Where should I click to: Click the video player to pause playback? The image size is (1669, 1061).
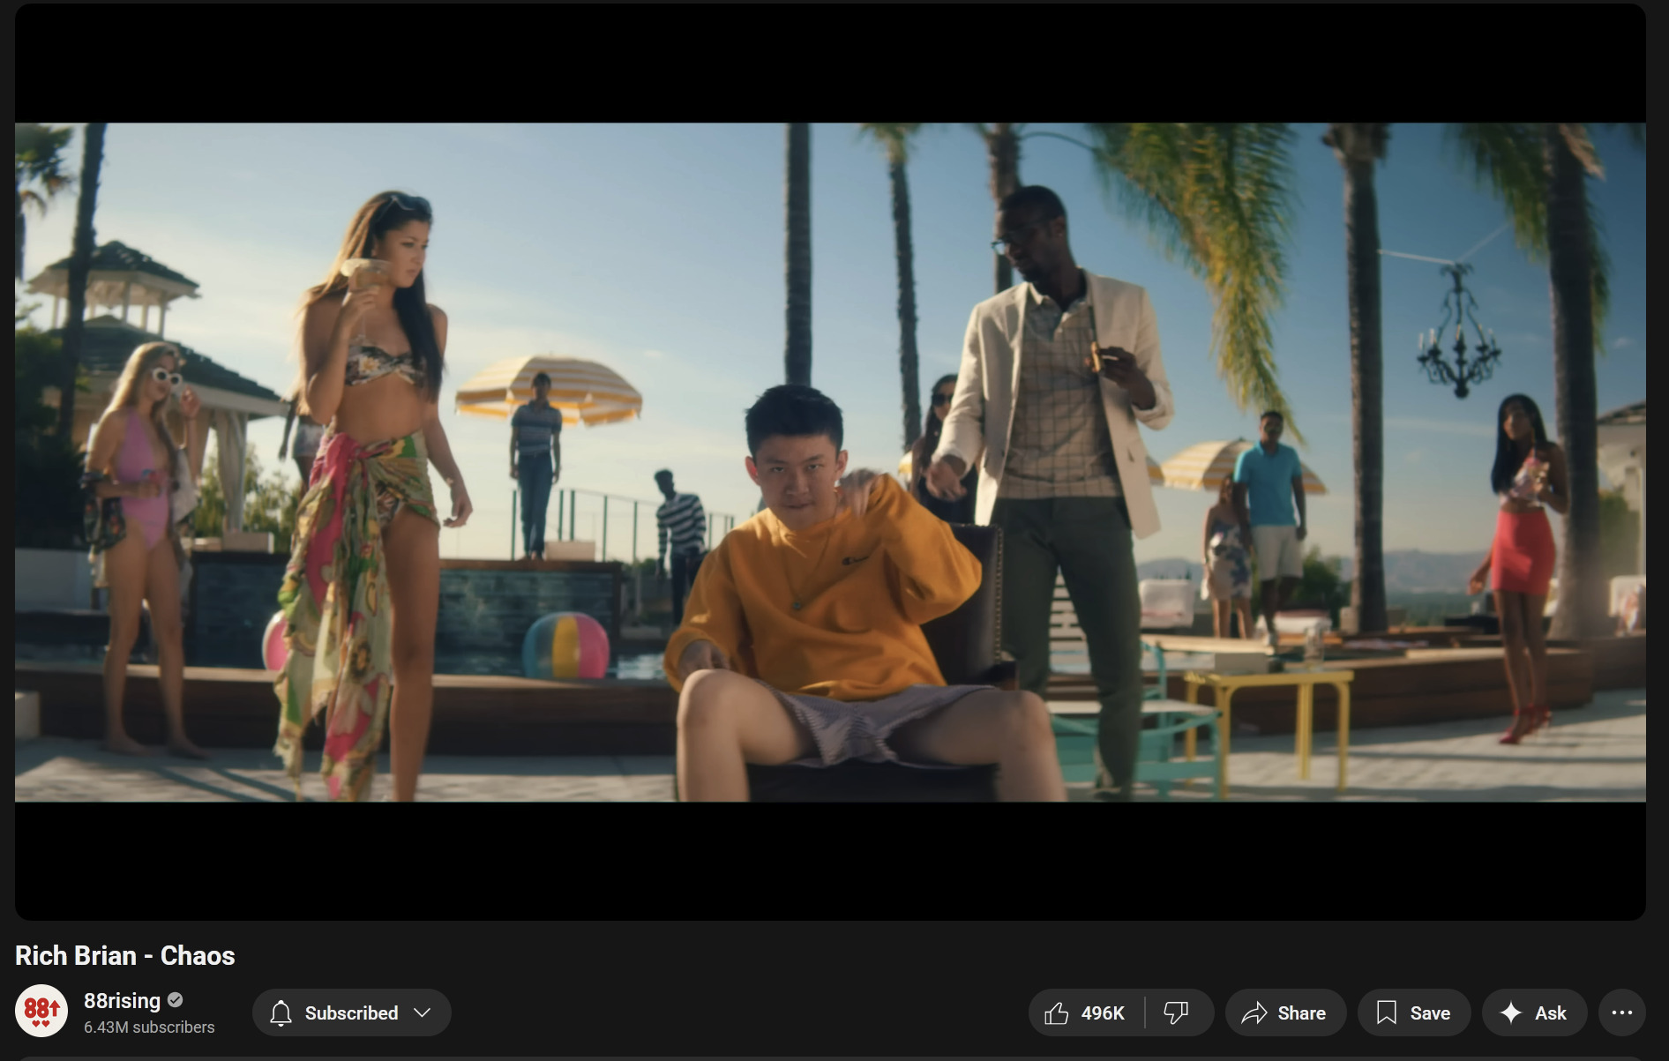[830, 462]
